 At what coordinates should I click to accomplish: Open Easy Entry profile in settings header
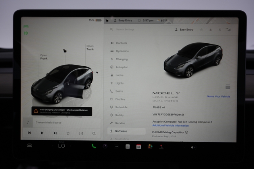pyautogui.click(x=184, y=30)
